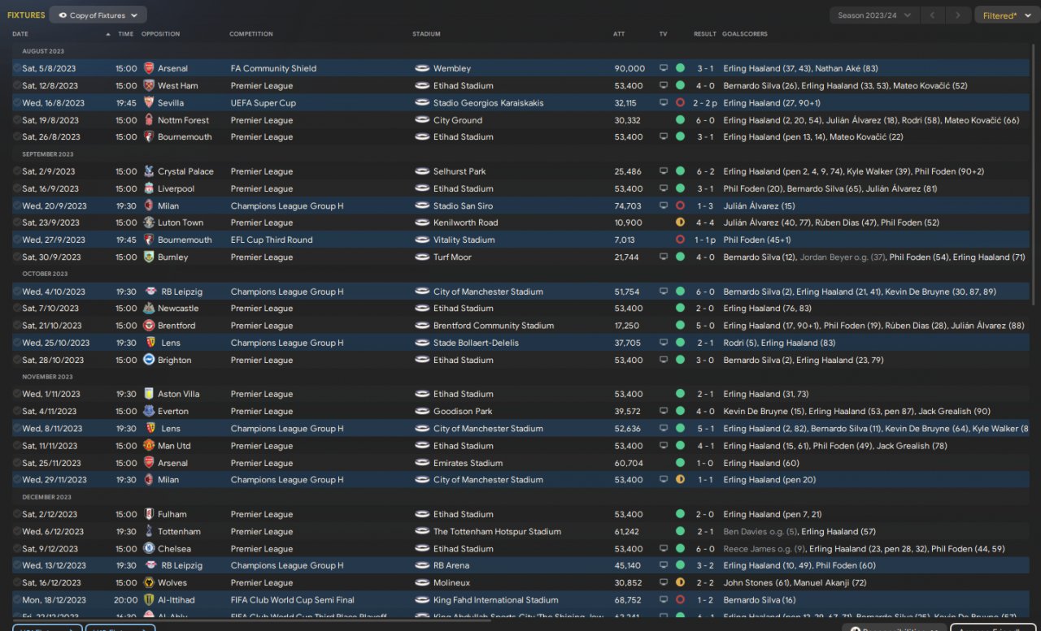This screenshot has height=631, width=1041.
Task: Click the Crystal Palace club badge
Action: pos(149,171)
